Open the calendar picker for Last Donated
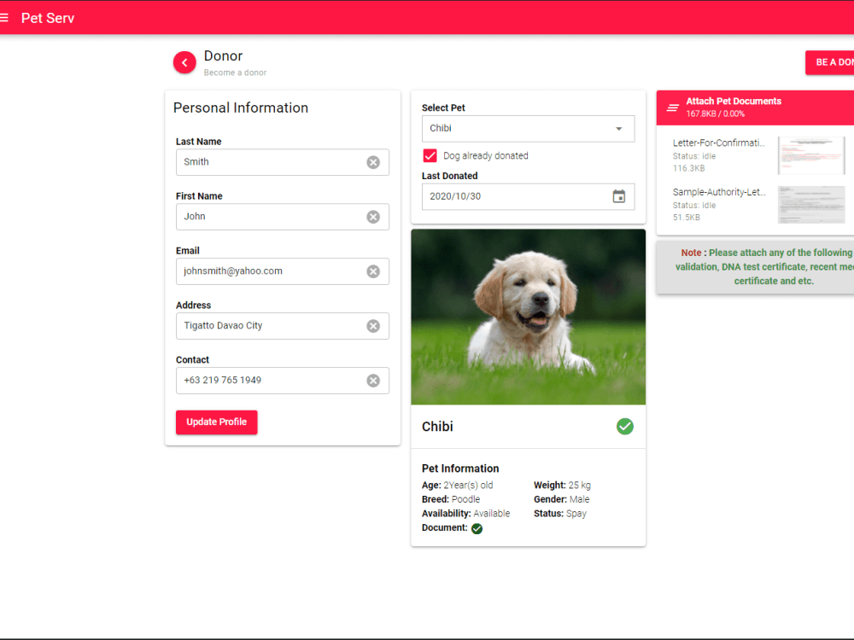Image resolution: width=854 pixels, height=640 pixels. pos(618,196)
